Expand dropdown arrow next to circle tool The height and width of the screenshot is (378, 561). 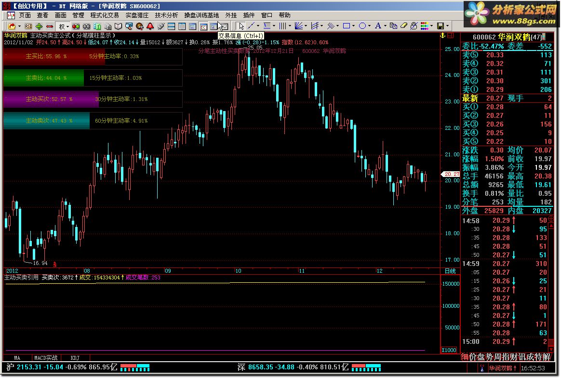point(369,26)
